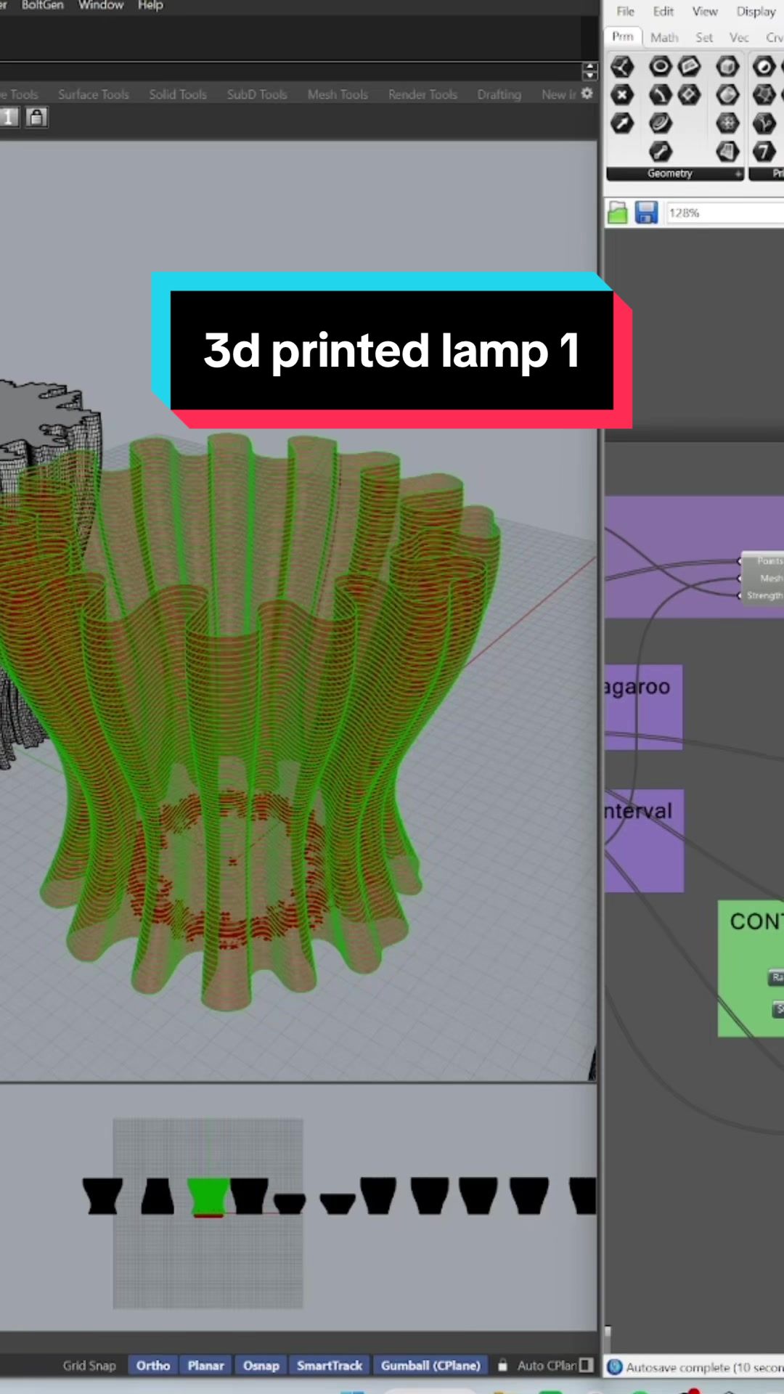The width and height of the screenshot is (784, 1394).
Task: Click the numbered 1 toolbar icon beside padlock
Action: tap(9, 117)
